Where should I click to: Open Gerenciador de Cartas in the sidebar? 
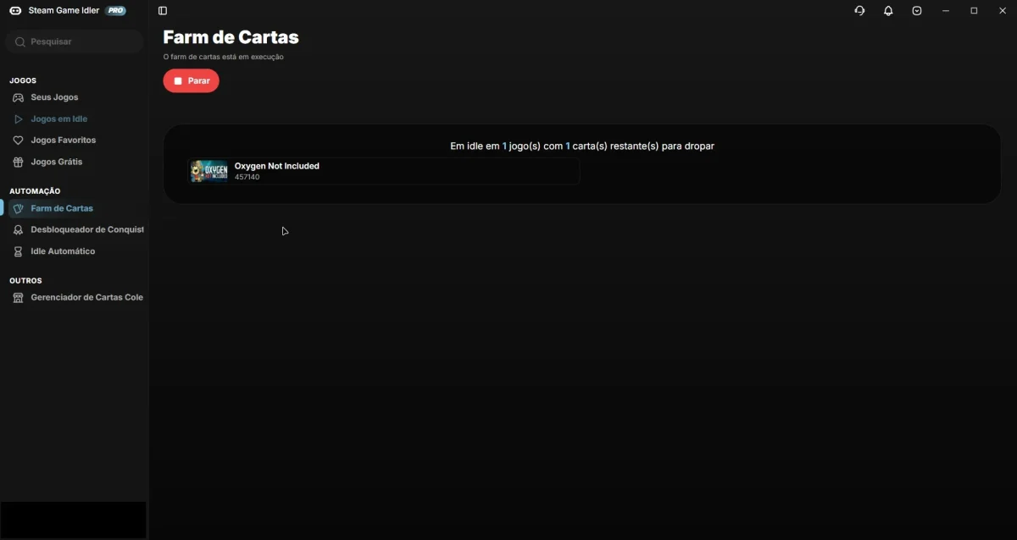pyautogui.click(x=76, y=298)
